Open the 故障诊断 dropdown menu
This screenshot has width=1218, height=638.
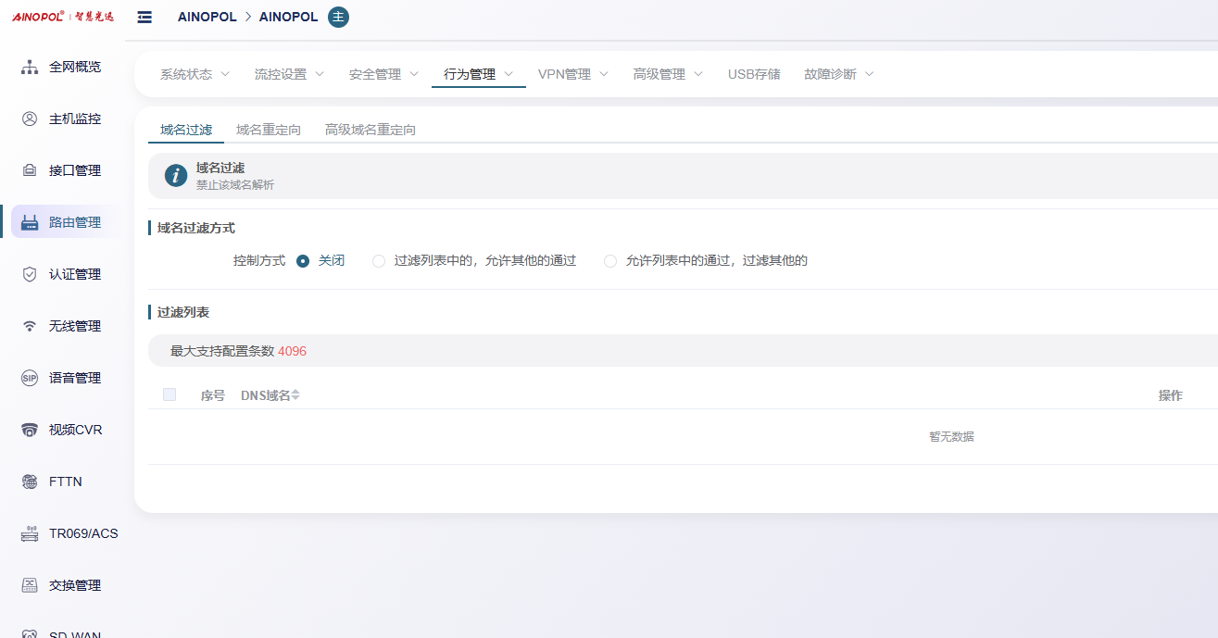coord(838,74)
